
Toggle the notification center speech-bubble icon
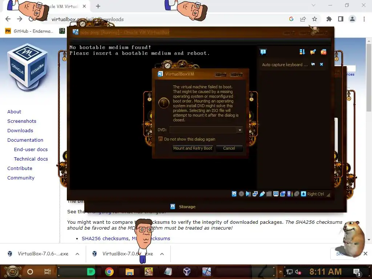coord(263,52)
